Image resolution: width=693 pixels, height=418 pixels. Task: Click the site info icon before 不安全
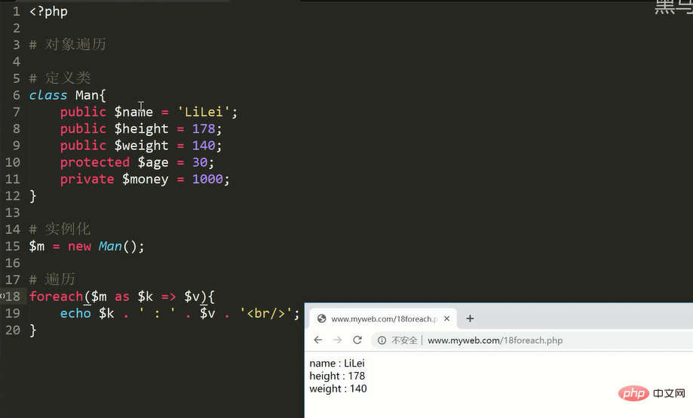382,340
